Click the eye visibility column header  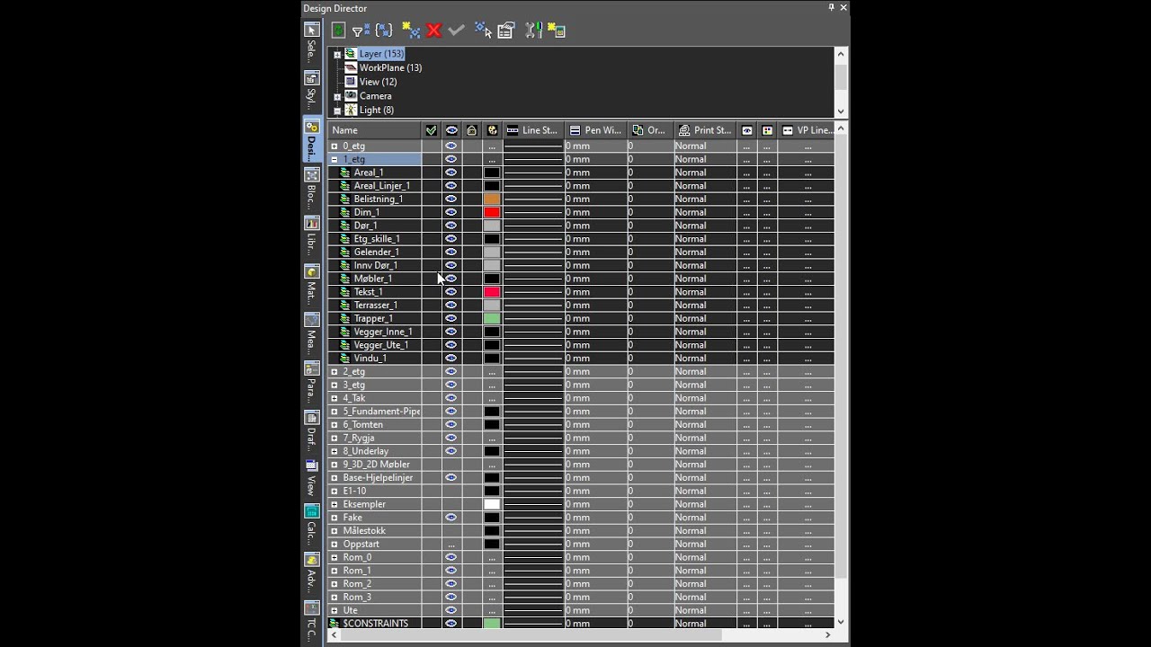451,130
